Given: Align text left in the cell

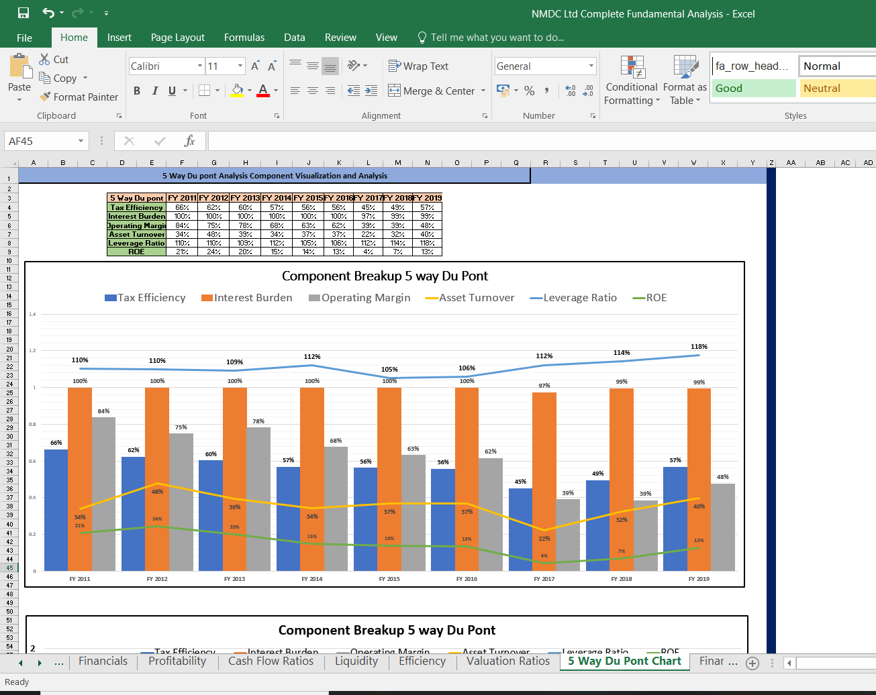Looking at the screenshot, I should (x=295, y=91).
